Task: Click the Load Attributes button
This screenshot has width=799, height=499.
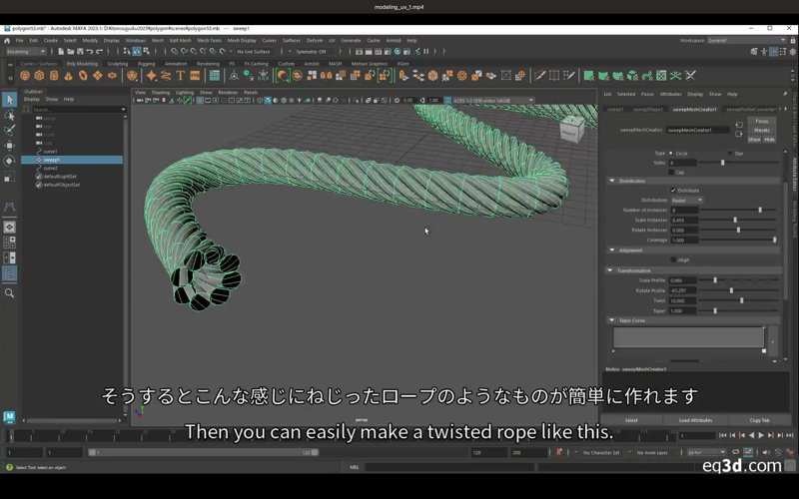Action: 695,420
